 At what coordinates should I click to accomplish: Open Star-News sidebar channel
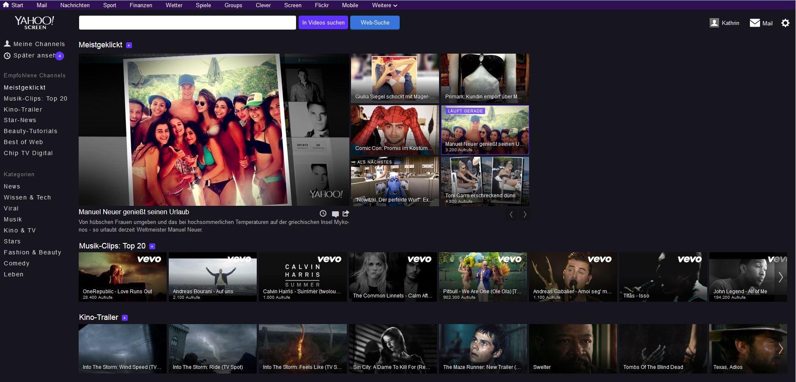[x=20, y=120]
